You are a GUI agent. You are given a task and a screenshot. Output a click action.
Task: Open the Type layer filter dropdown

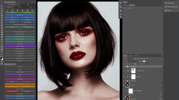(128, 59)
